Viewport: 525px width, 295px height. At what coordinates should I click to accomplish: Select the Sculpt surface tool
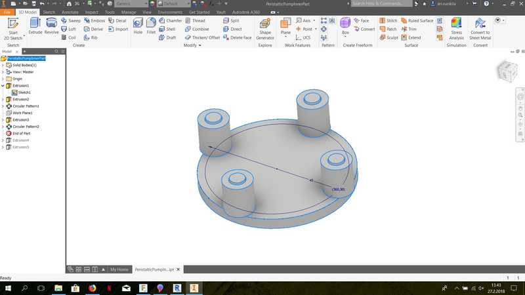[389, 37]
